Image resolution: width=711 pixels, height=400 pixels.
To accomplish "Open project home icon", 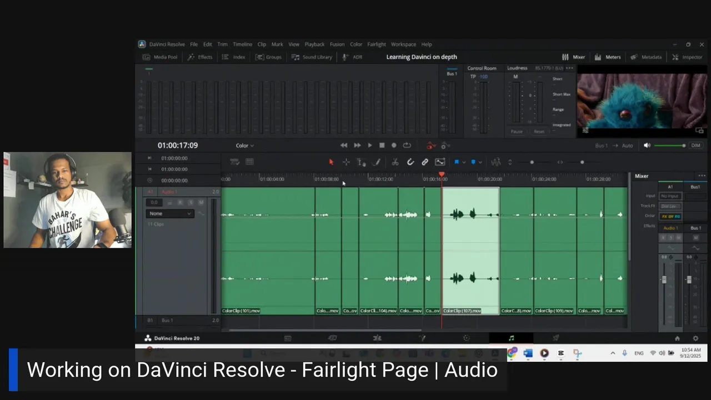I will coord(677,338).
